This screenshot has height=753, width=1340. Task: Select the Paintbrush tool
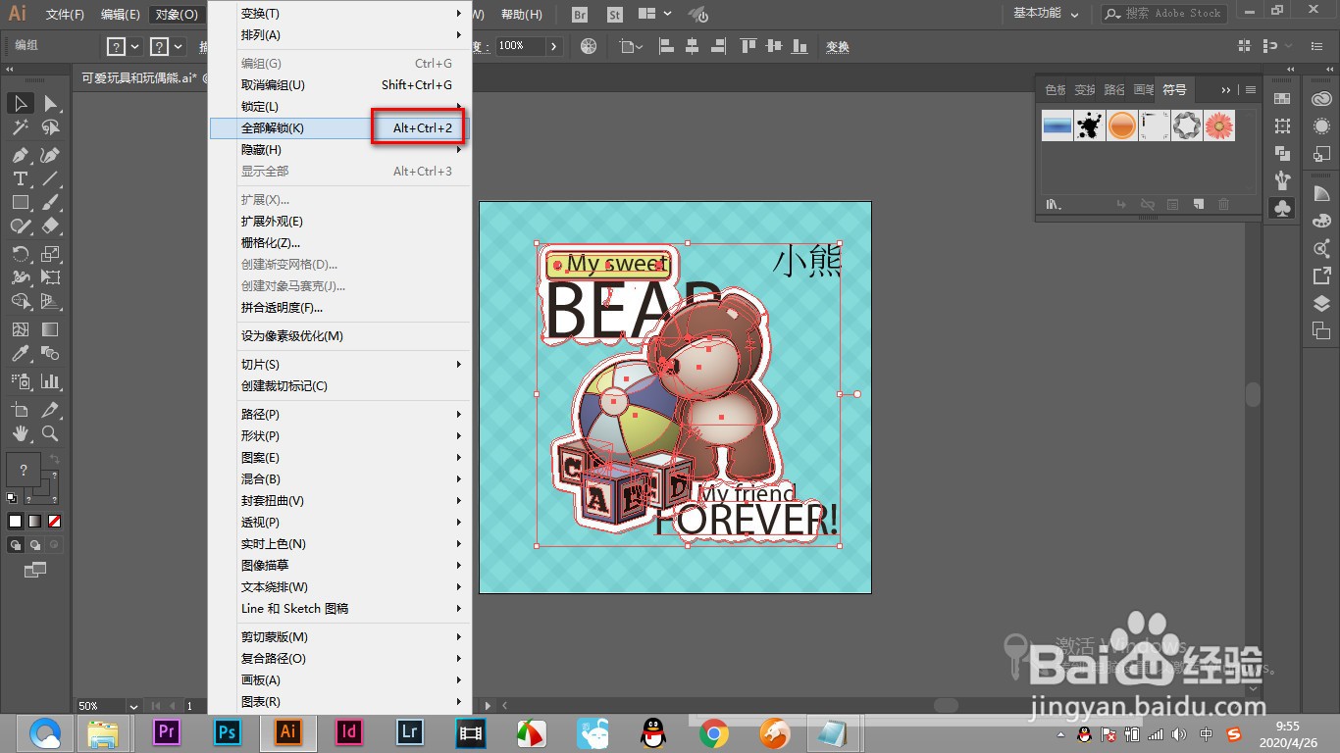[50, 202]
